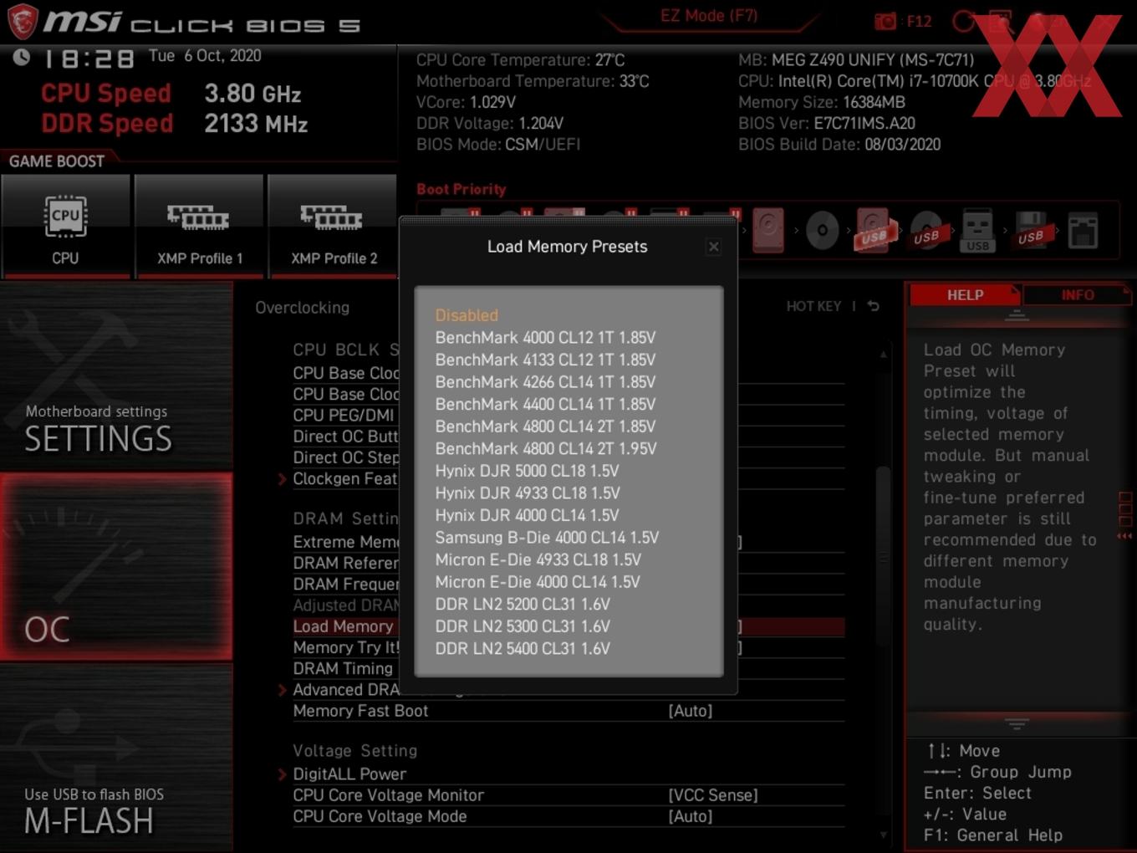Open the CPU Core Voltage Mode [Auto] value
Screen dimensions: 1137x853
691,816
